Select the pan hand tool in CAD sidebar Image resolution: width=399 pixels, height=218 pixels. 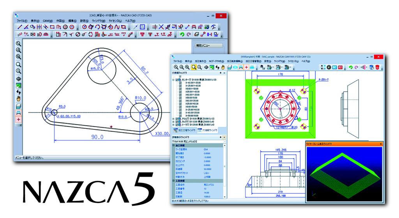coord(18,98)
